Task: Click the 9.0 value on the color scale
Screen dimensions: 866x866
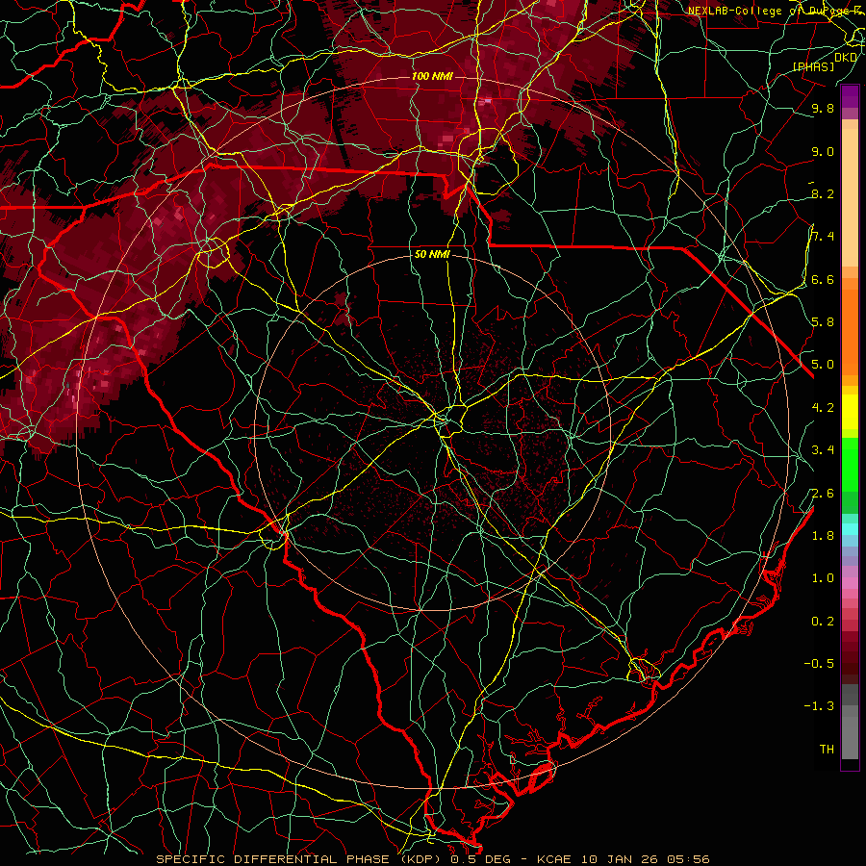Action: tap(823, 151)
